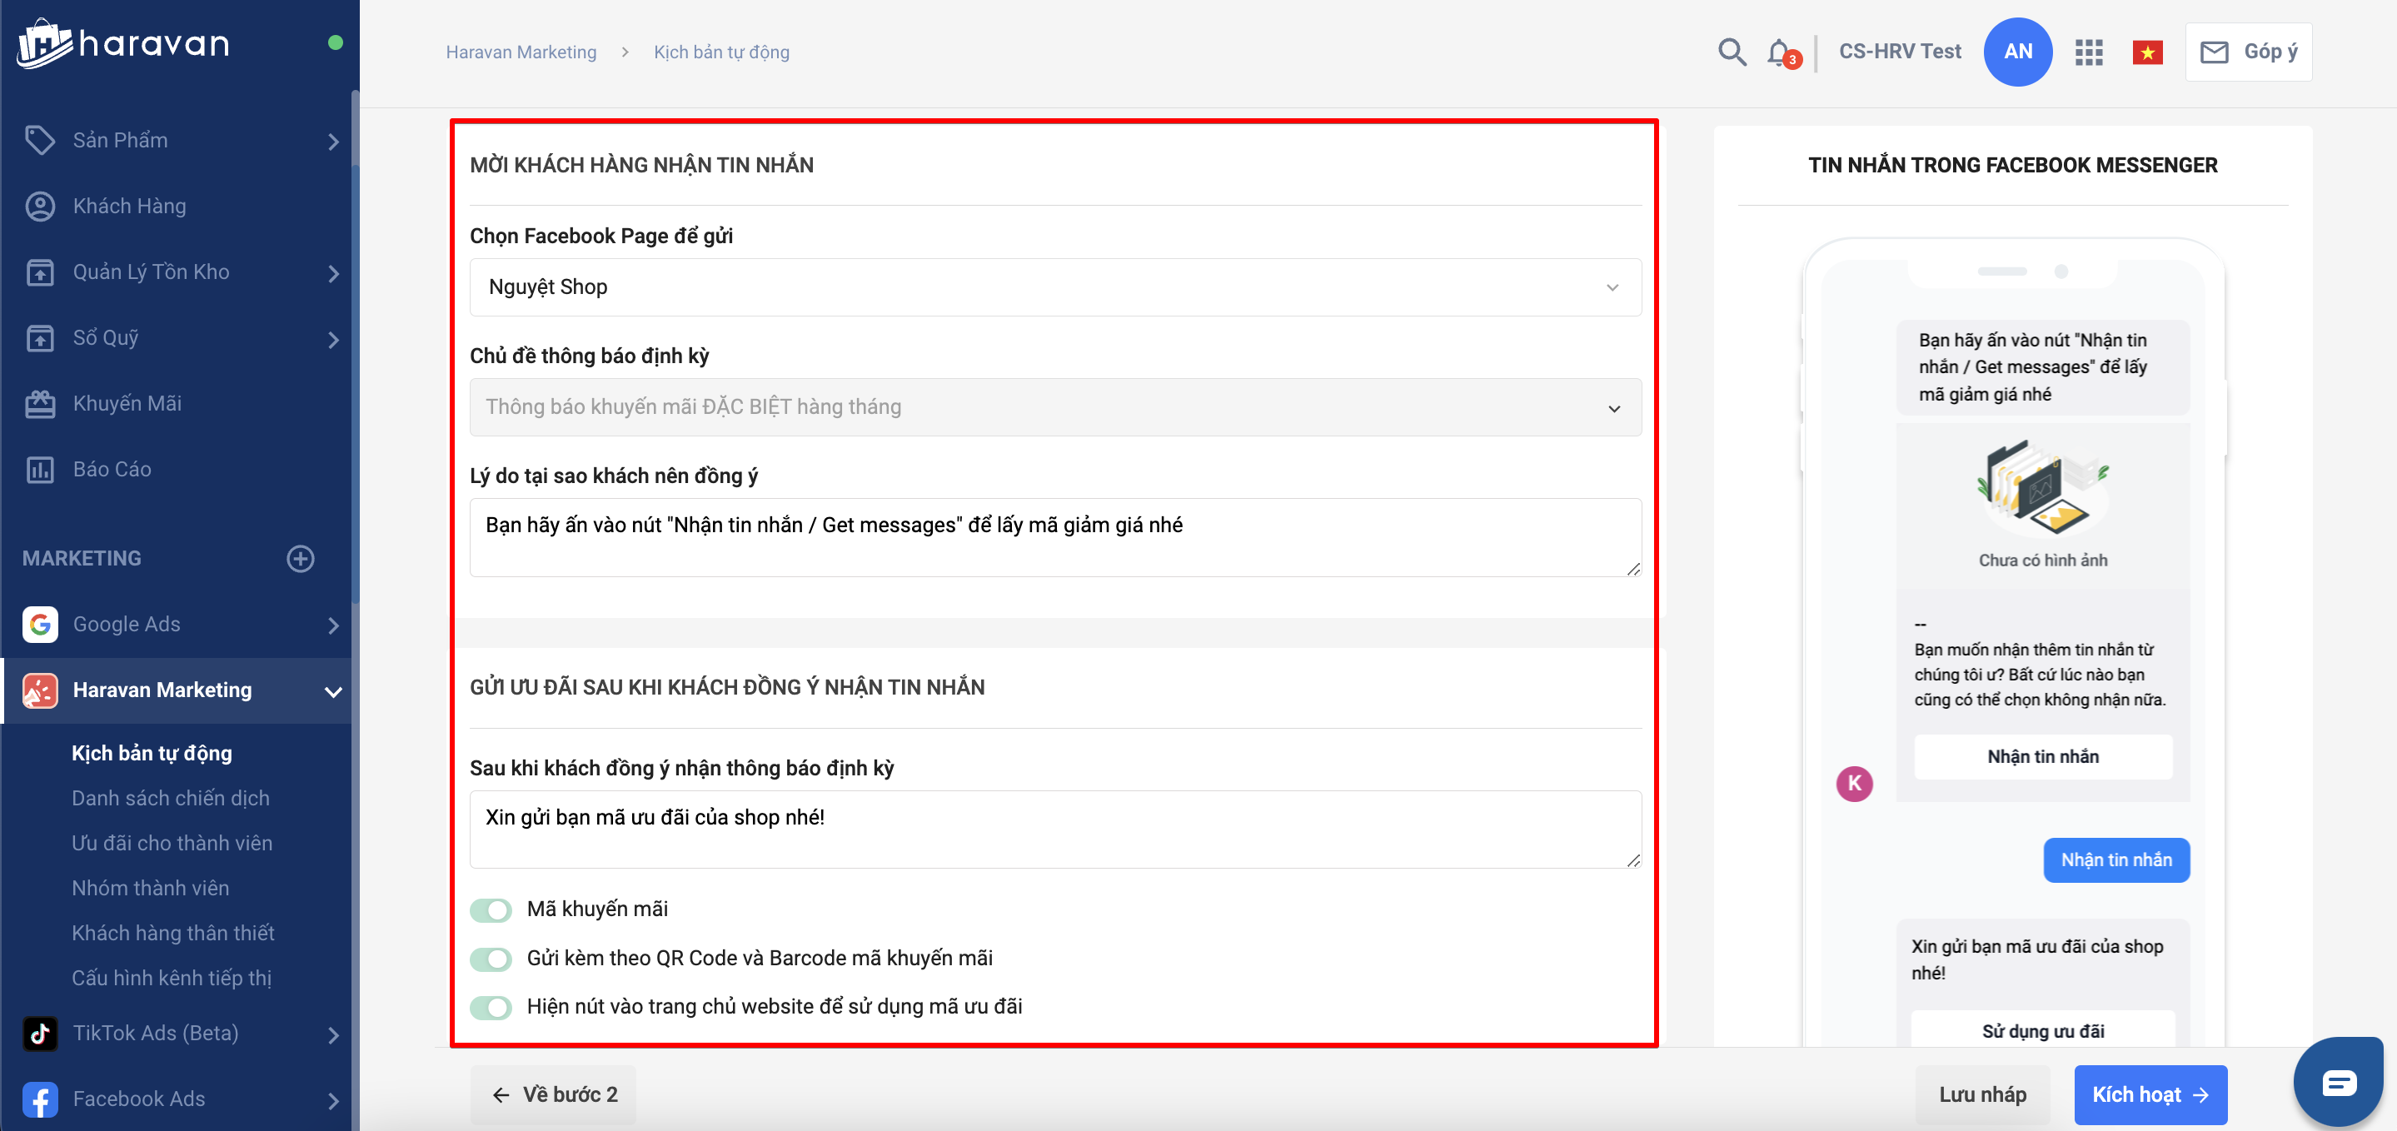The height and width of the screenshot is (1131, 2397).
Task: Expand Quản Lý Tồn Kho chevron
Action: point(333,274)
